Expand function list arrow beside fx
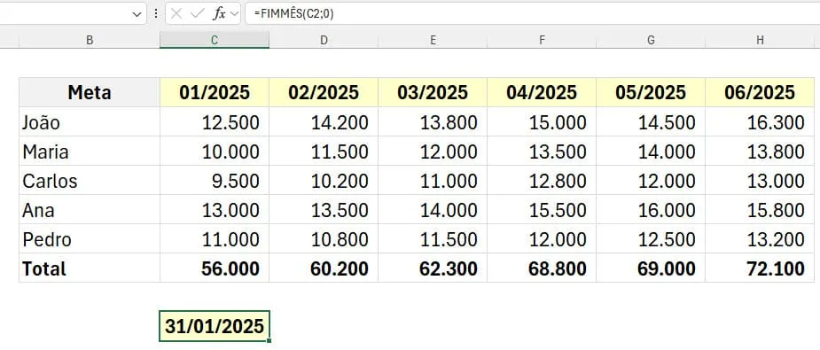The image size is (820, 350). 234,14
